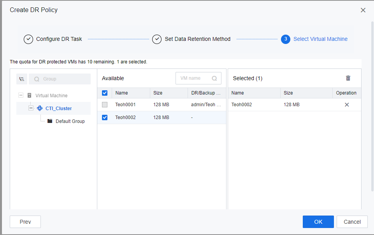Screen dimensions: 374x235
Task: Click the Default Group folder icon
Action: 50,121
